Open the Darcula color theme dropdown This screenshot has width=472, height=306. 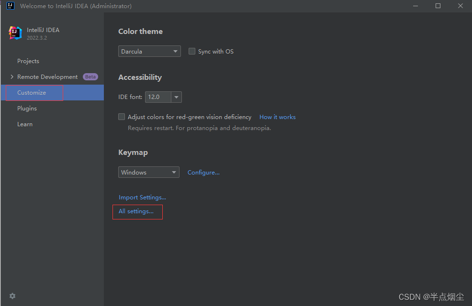149,52
